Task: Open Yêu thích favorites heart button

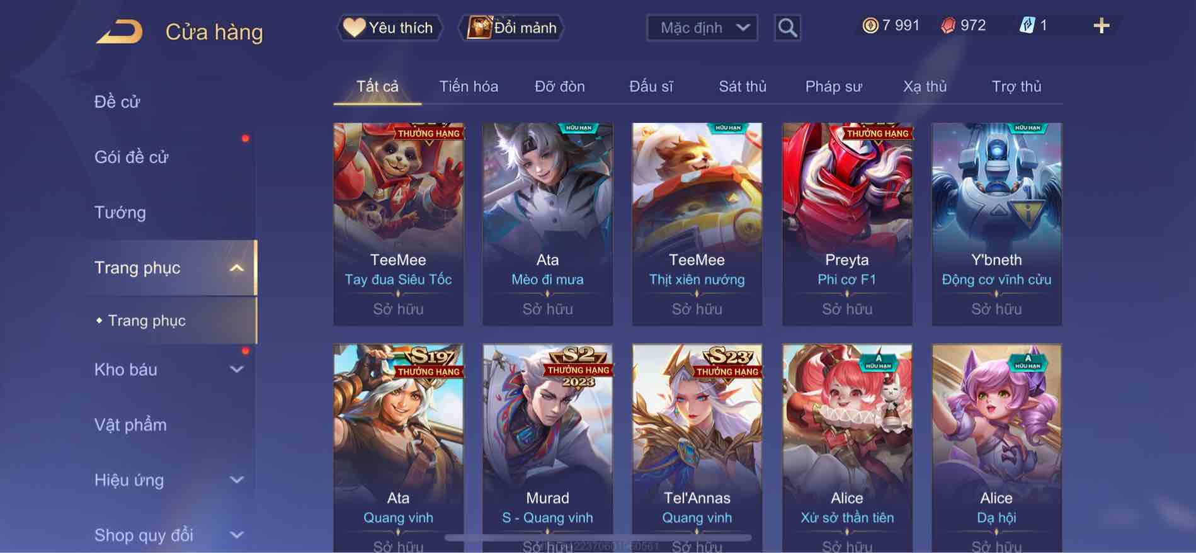Action: click(x=389, y=28)
